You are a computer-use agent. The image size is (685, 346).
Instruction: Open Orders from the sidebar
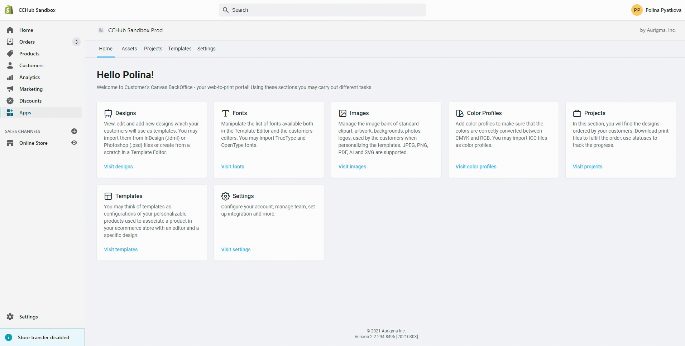click(x=27, y=42)
